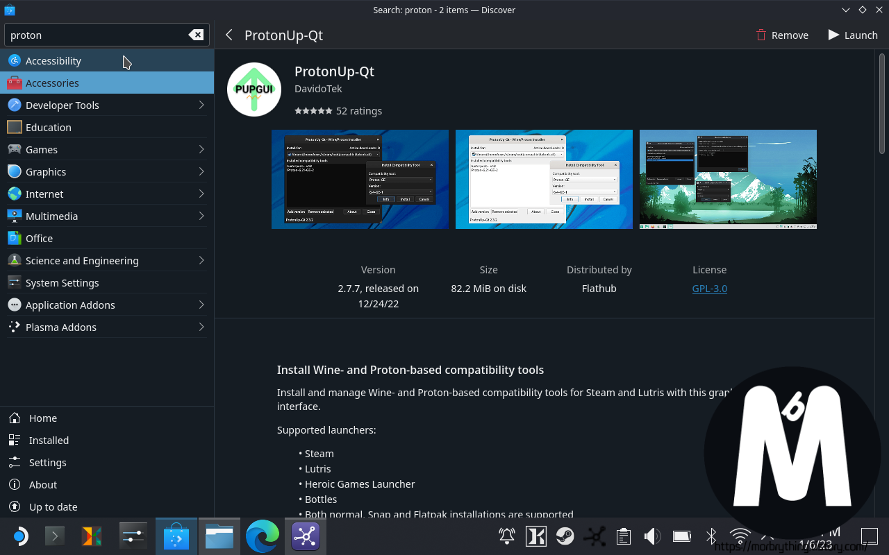Select the Heroic Games Launcher list text
The image size is (889, 555).
[360, 484]
